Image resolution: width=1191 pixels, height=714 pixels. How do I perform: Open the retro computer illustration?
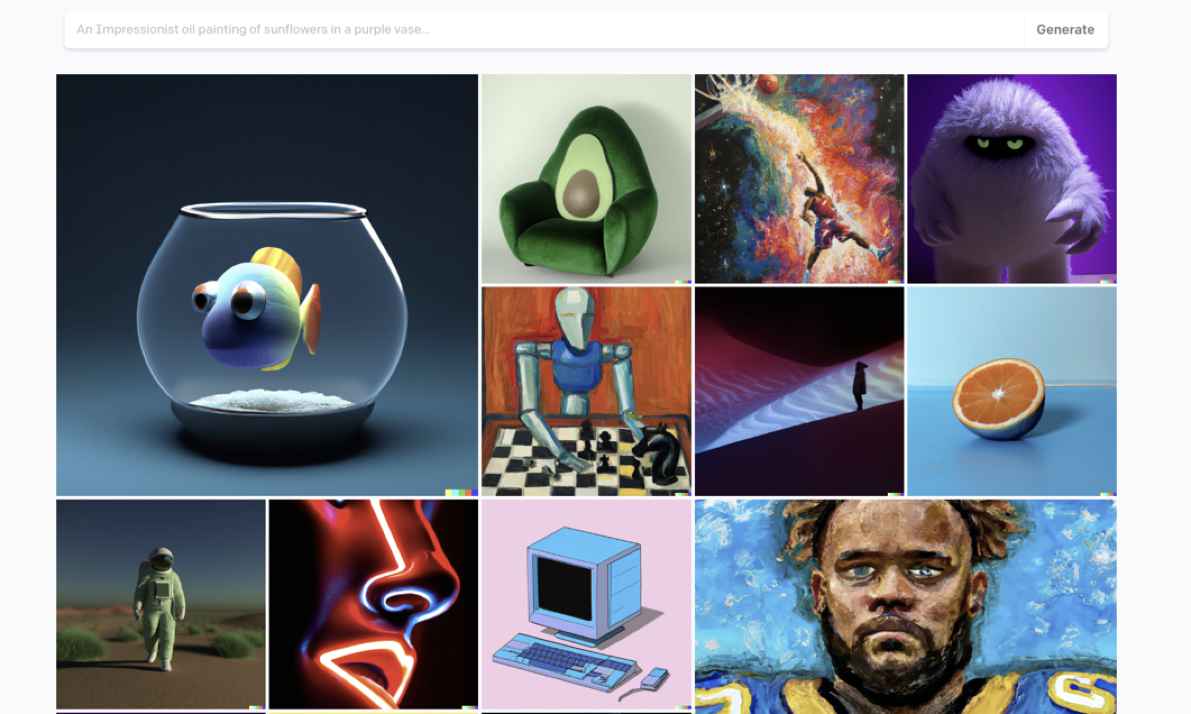[x=587, y=605]
